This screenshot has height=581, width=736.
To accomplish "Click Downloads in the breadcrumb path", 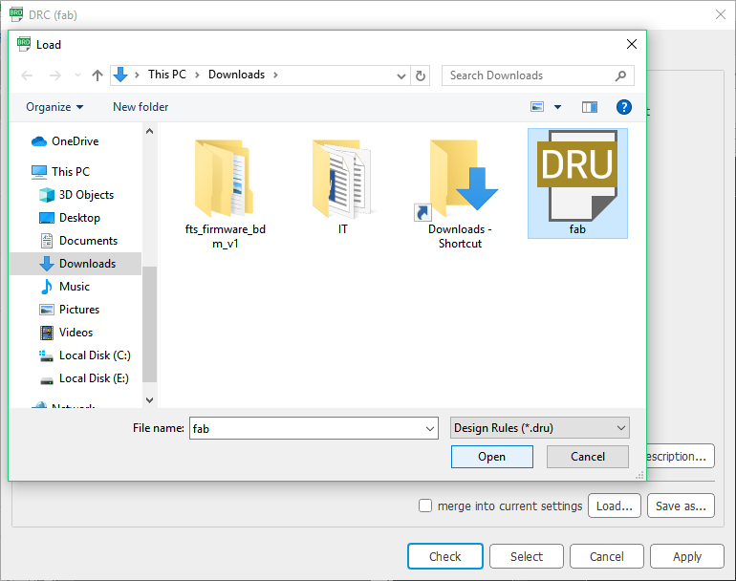I will pyautogui.click(x=237, y=75).
